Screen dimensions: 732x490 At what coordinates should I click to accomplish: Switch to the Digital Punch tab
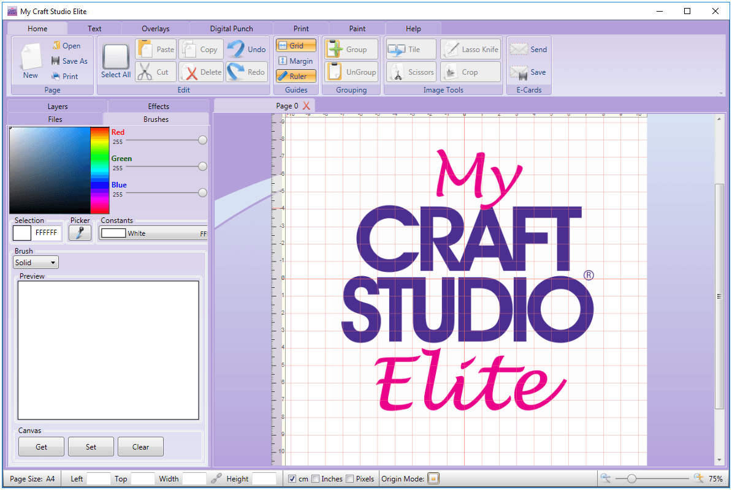pos(231,28)
